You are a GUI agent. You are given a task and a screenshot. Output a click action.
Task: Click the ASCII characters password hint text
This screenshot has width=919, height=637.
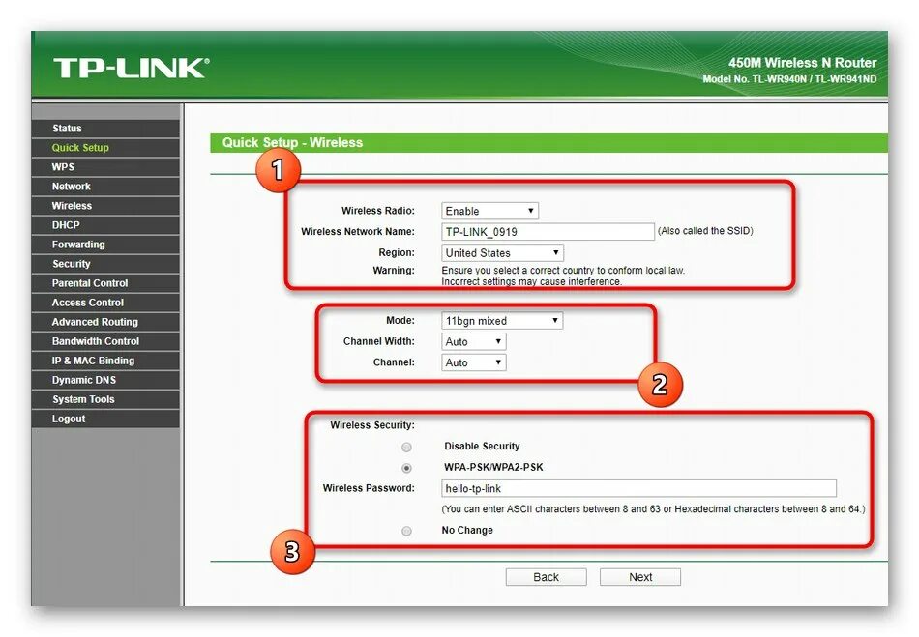pyautogui.click(x=653, y=509)
